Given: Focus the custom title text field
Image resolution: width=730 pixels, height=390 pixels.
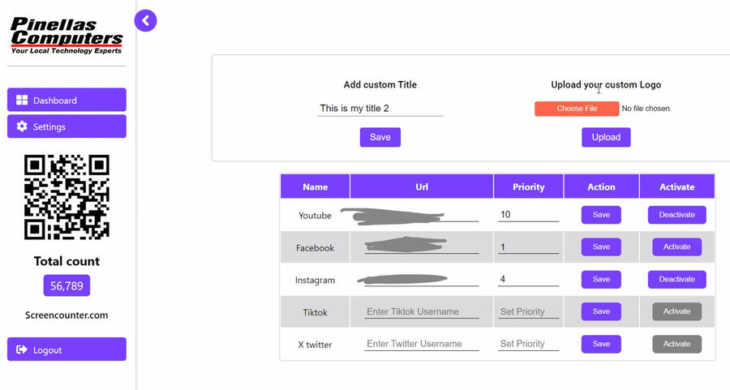Looking at the screenshot, I should pyautogui.click(x=380, y=108).
